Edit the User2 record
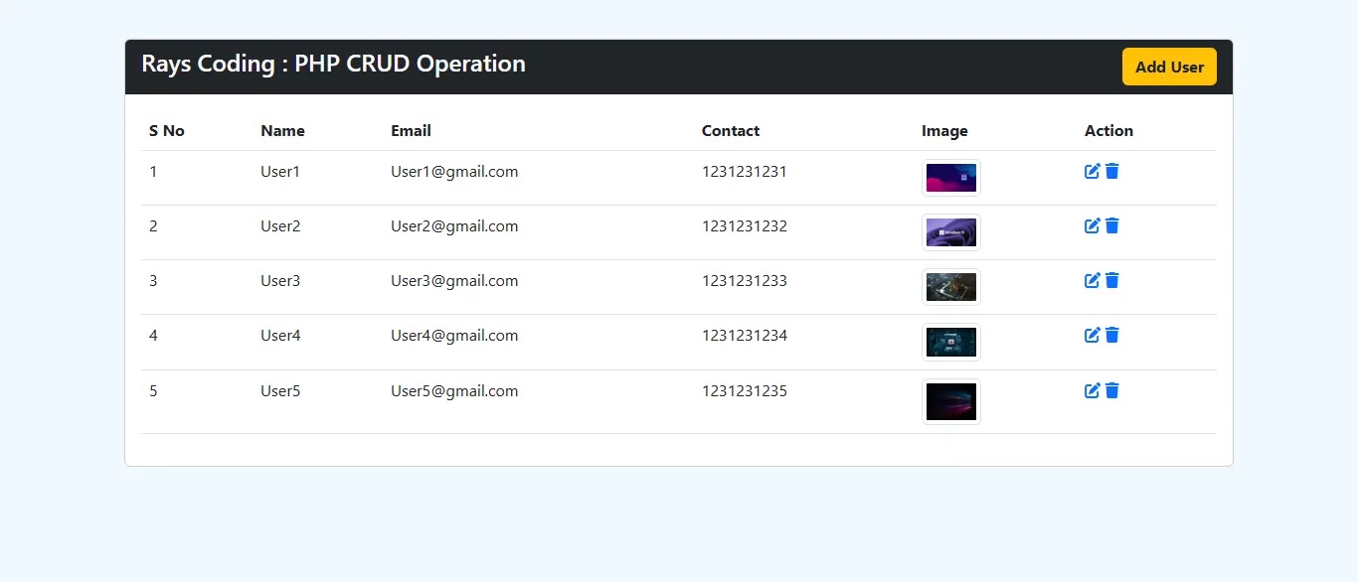Screen dimensions: 1358x582 pyautogui.click(x=1093, y=225)
